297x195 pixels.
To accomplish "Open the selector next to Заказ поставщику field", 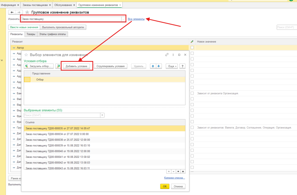I will (124, 19).
